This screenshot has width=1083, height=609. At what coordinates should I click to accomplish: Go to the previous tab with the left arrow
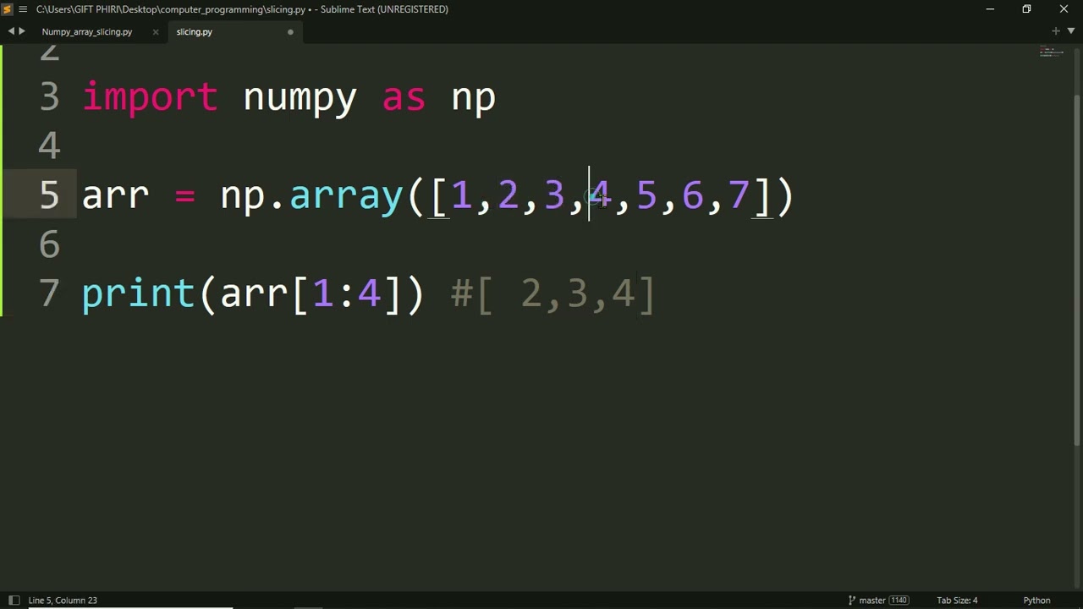(x=11, y=31)
